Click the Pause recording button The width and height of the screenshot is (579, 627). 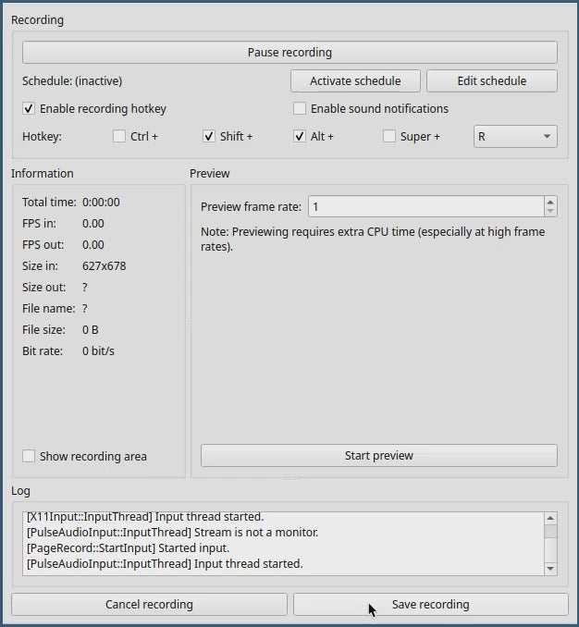[x=289, y=52]
